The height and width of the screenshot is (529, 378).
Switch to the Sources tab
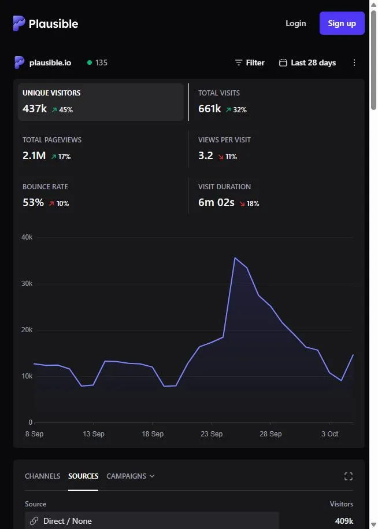83,476
